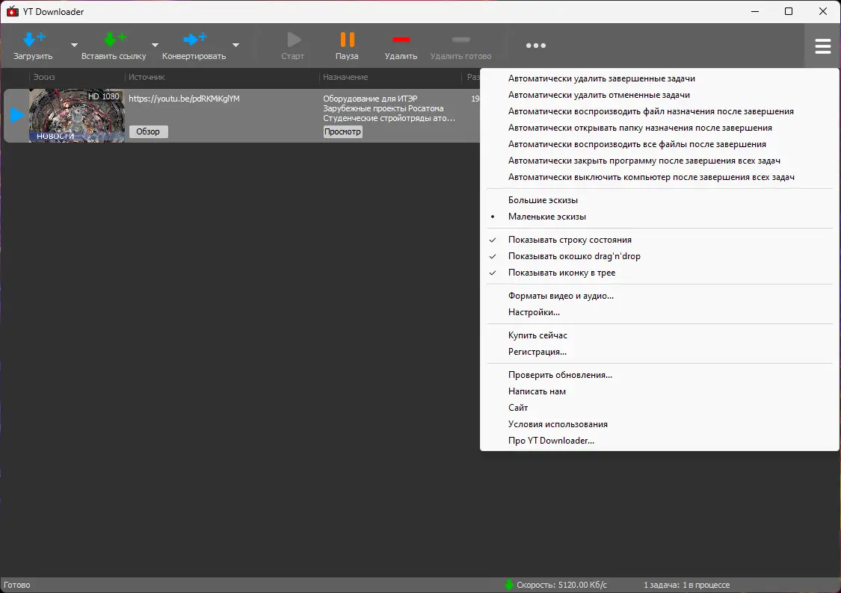Expand the Конвертировать dropdown arrow
The image size is (841, 593).
tap(235, 45)
